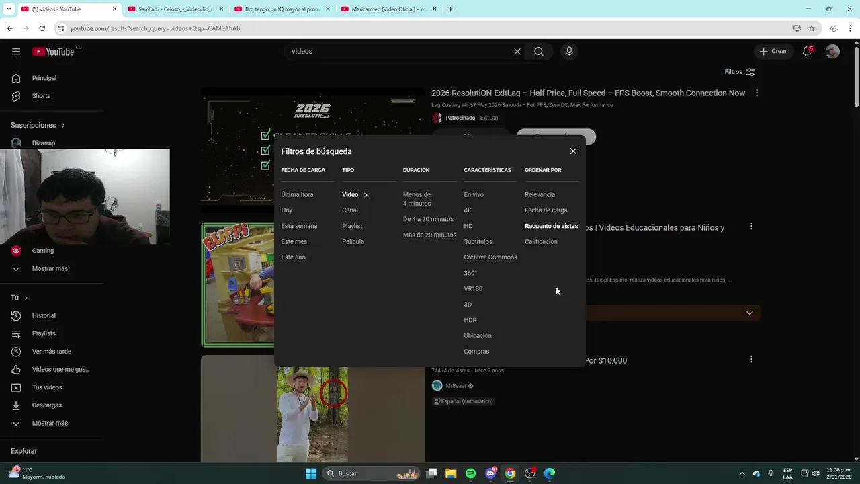Close the Filtros de búsqueda dialog
The height and width of the screenshot is (484, 860).
[573, 151]
